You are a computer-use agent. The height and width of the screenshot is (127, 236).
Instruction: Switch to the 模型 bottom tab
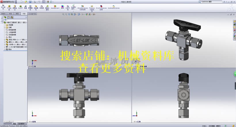15,124
